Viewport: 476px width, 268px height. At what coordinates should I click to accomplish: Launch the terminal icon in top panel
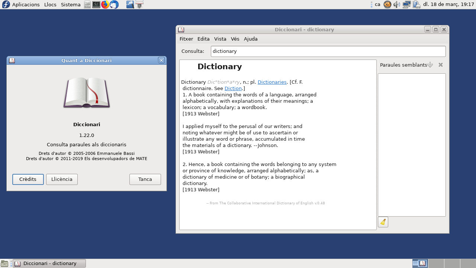pos(96,4)
